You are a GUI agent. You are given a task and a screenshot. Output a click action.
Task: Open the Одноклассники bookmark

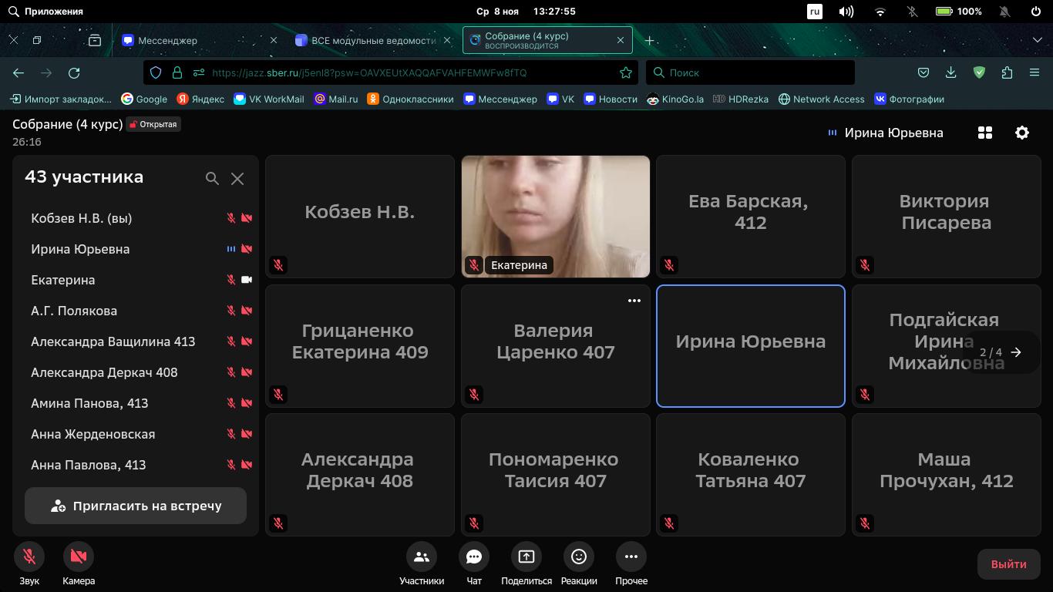pos(410,99)
